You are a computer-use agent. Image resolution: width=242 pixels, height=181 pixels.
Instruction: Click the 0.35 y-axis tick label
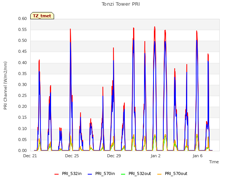pos(23,74)
